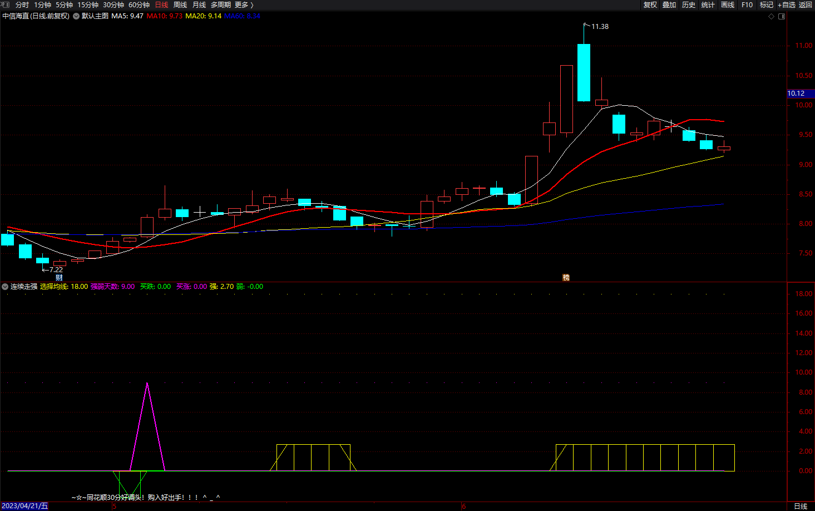Click the collapse panel icon at top-left corner
This screenshot has height=511, width=815.
[x=5, y=4]
